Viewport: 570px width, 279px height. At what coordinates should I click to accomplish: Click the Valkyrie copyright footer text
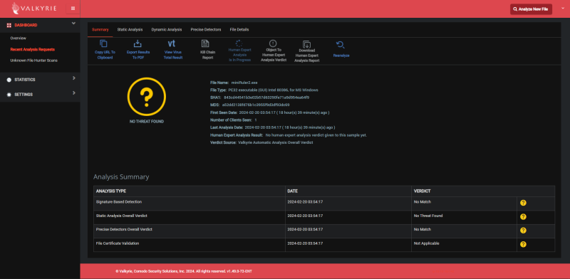click(184, 271)
